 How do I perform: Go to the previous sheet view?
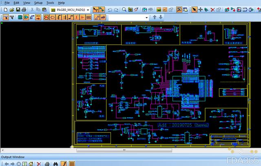pos(144,10)
